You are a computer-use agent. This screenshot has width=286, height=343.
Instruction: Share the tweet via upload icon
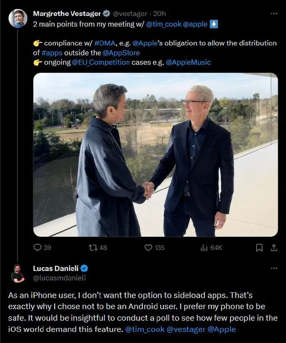[x=273, y=248]
